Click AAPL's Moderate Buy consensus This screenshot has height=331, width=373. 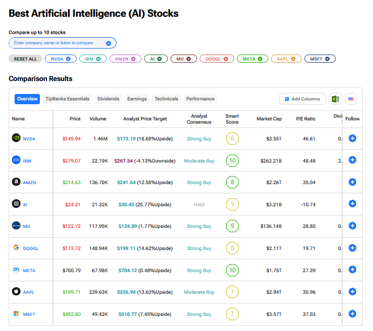[199, 292]
